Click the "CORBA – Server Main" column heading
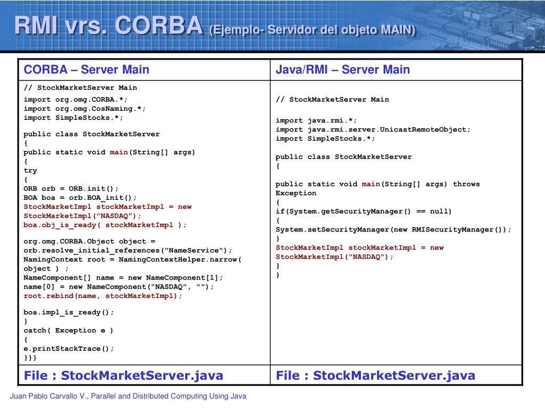 87,70
